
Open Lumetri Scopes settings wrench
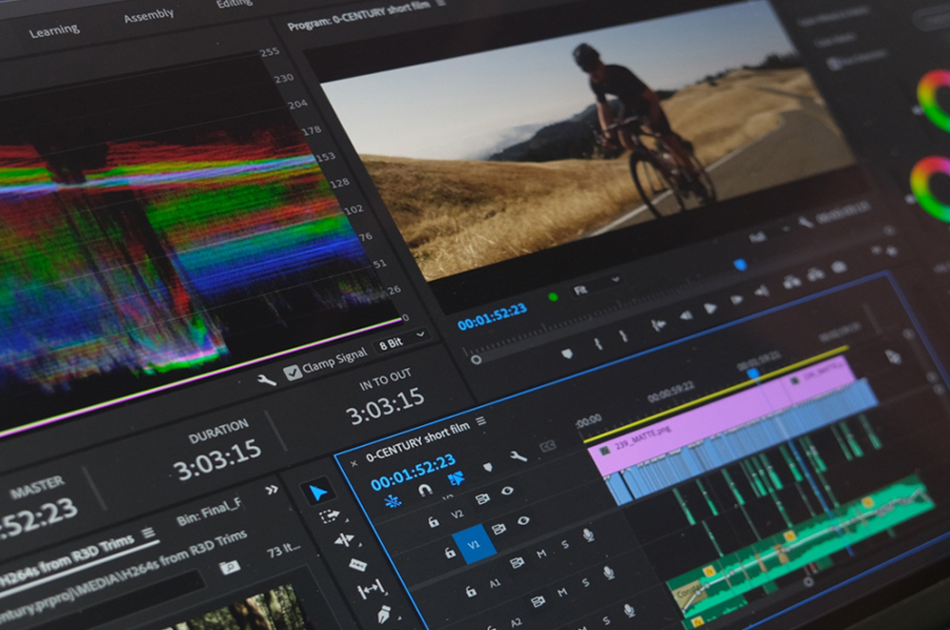[x=267, y=379]
